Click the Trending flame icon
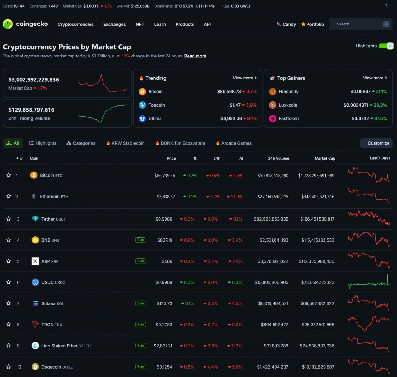 142,78
